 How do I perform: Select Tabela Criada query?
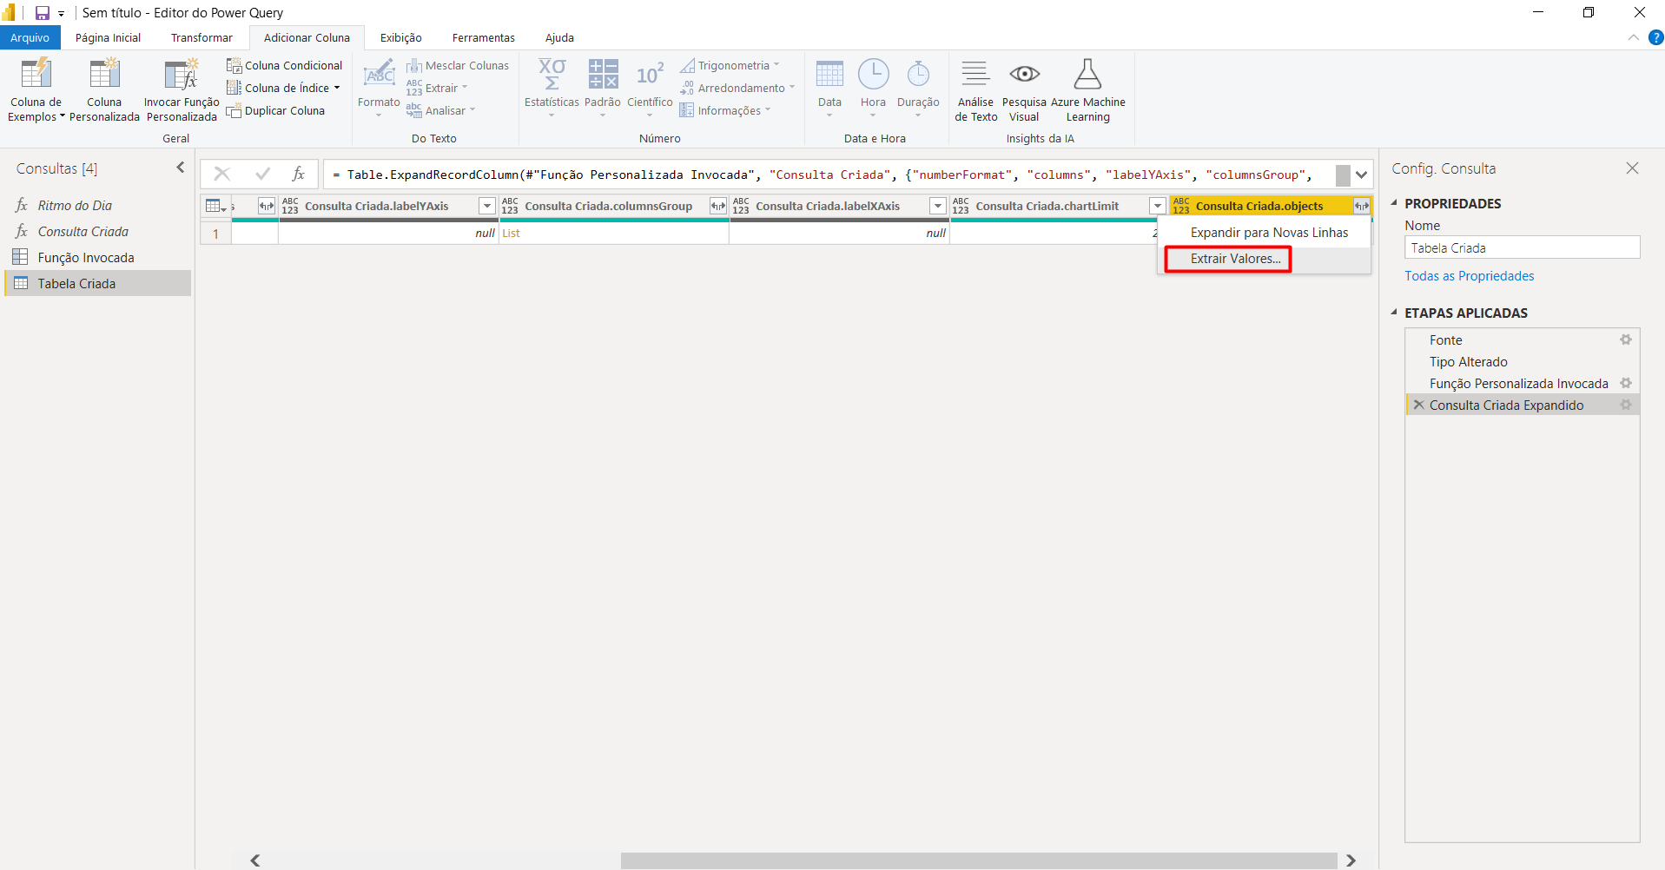click(97, 283)
